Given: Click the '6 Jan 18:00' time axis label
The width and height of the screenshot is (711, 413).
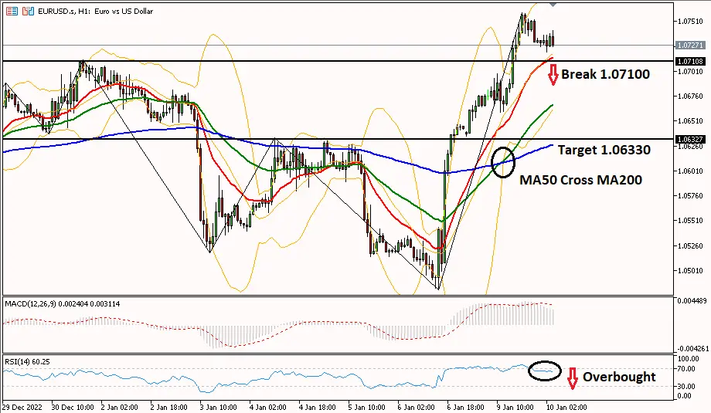Looking at the screenshot, I should pos(466,407).
